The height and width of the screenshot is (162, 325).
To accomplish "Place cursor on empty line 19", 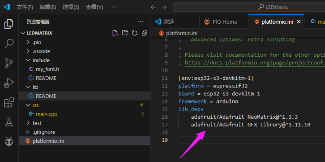I will (x=252, y=140).
